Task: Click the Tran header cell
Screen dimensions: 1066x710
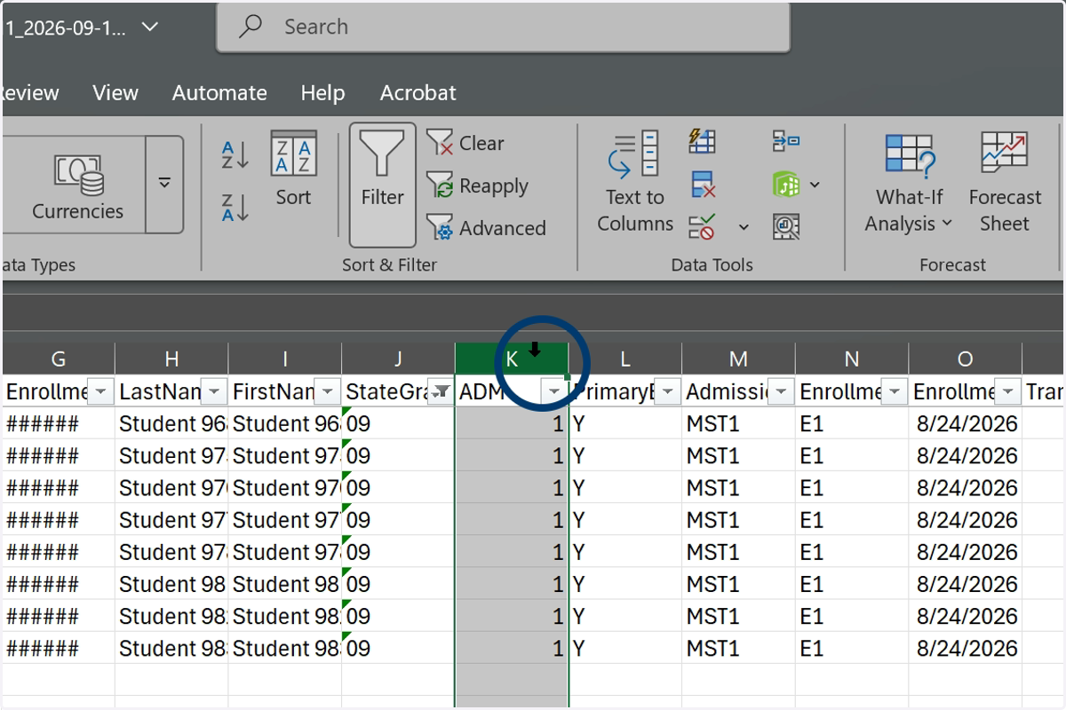Action: (1044, 391)
